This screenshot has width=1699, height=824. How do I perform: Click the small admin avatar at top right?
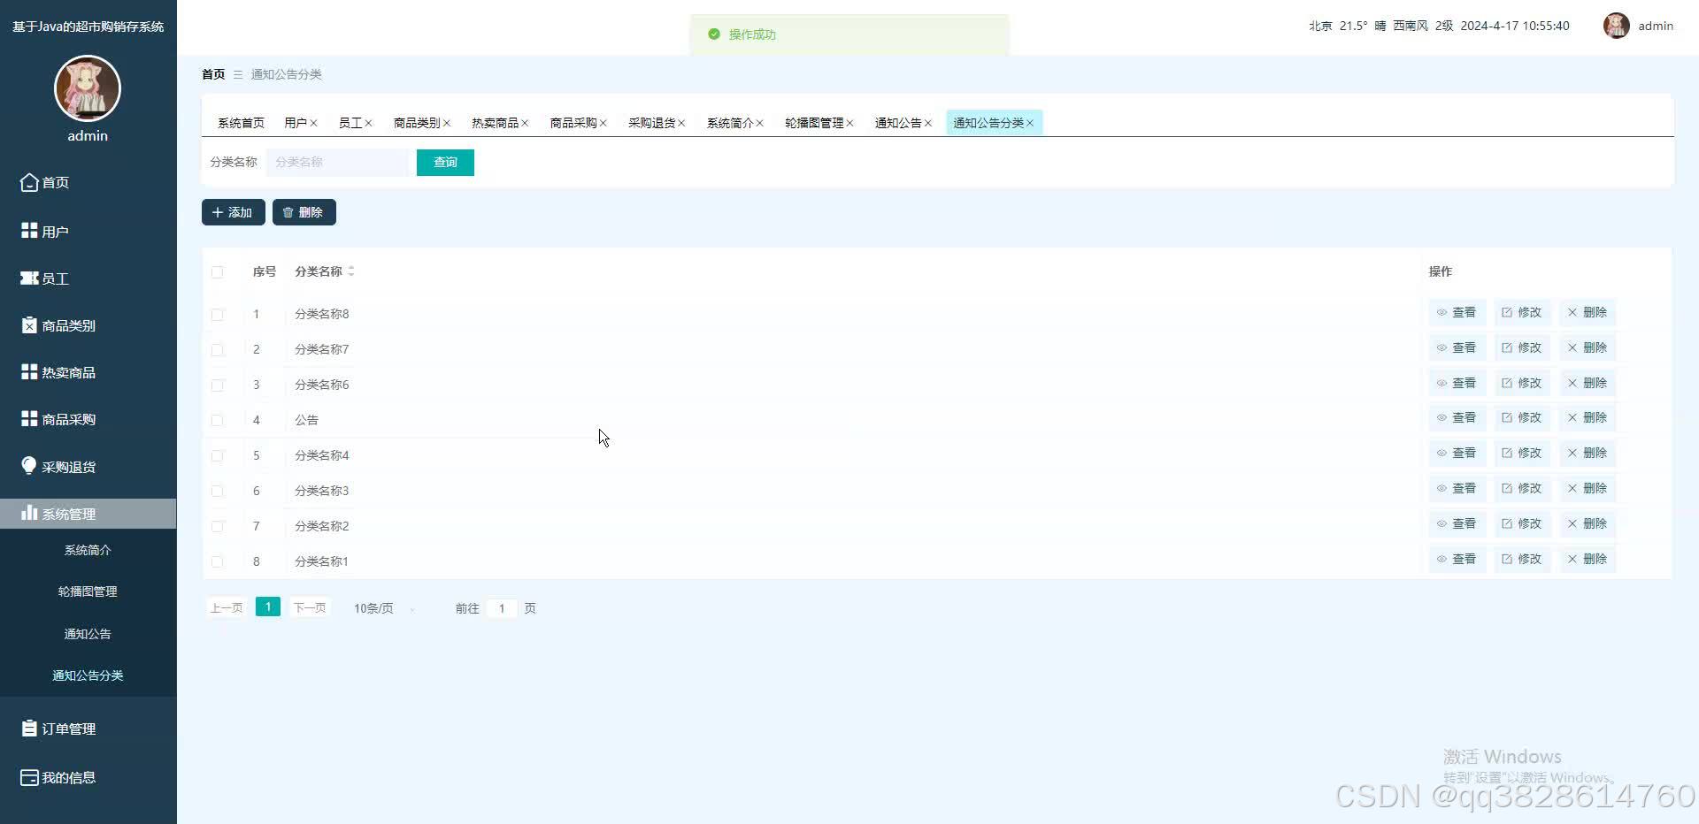click(x=1616, y=26)
